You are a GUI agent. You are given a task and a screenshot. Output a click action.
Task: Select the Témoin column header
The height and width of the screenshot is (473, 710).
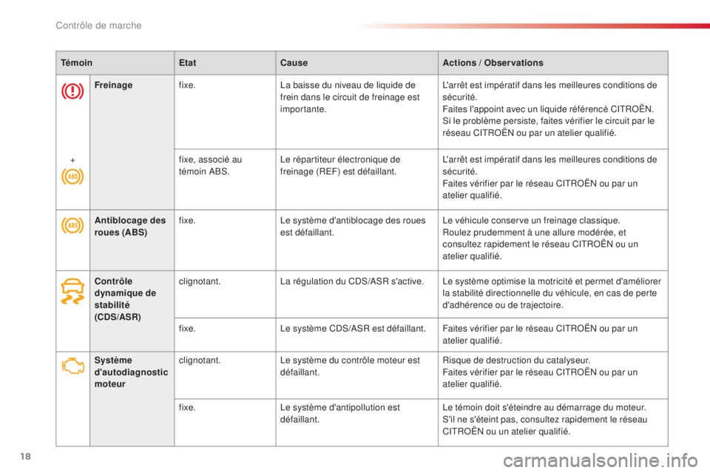(76, 63)
